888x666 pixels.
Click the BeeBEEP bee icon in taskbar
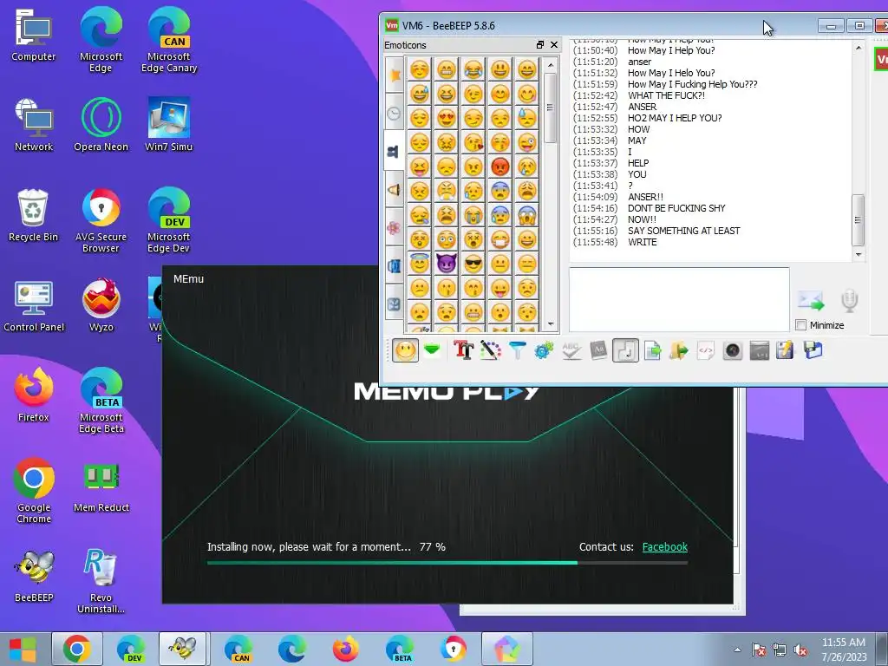182,649
